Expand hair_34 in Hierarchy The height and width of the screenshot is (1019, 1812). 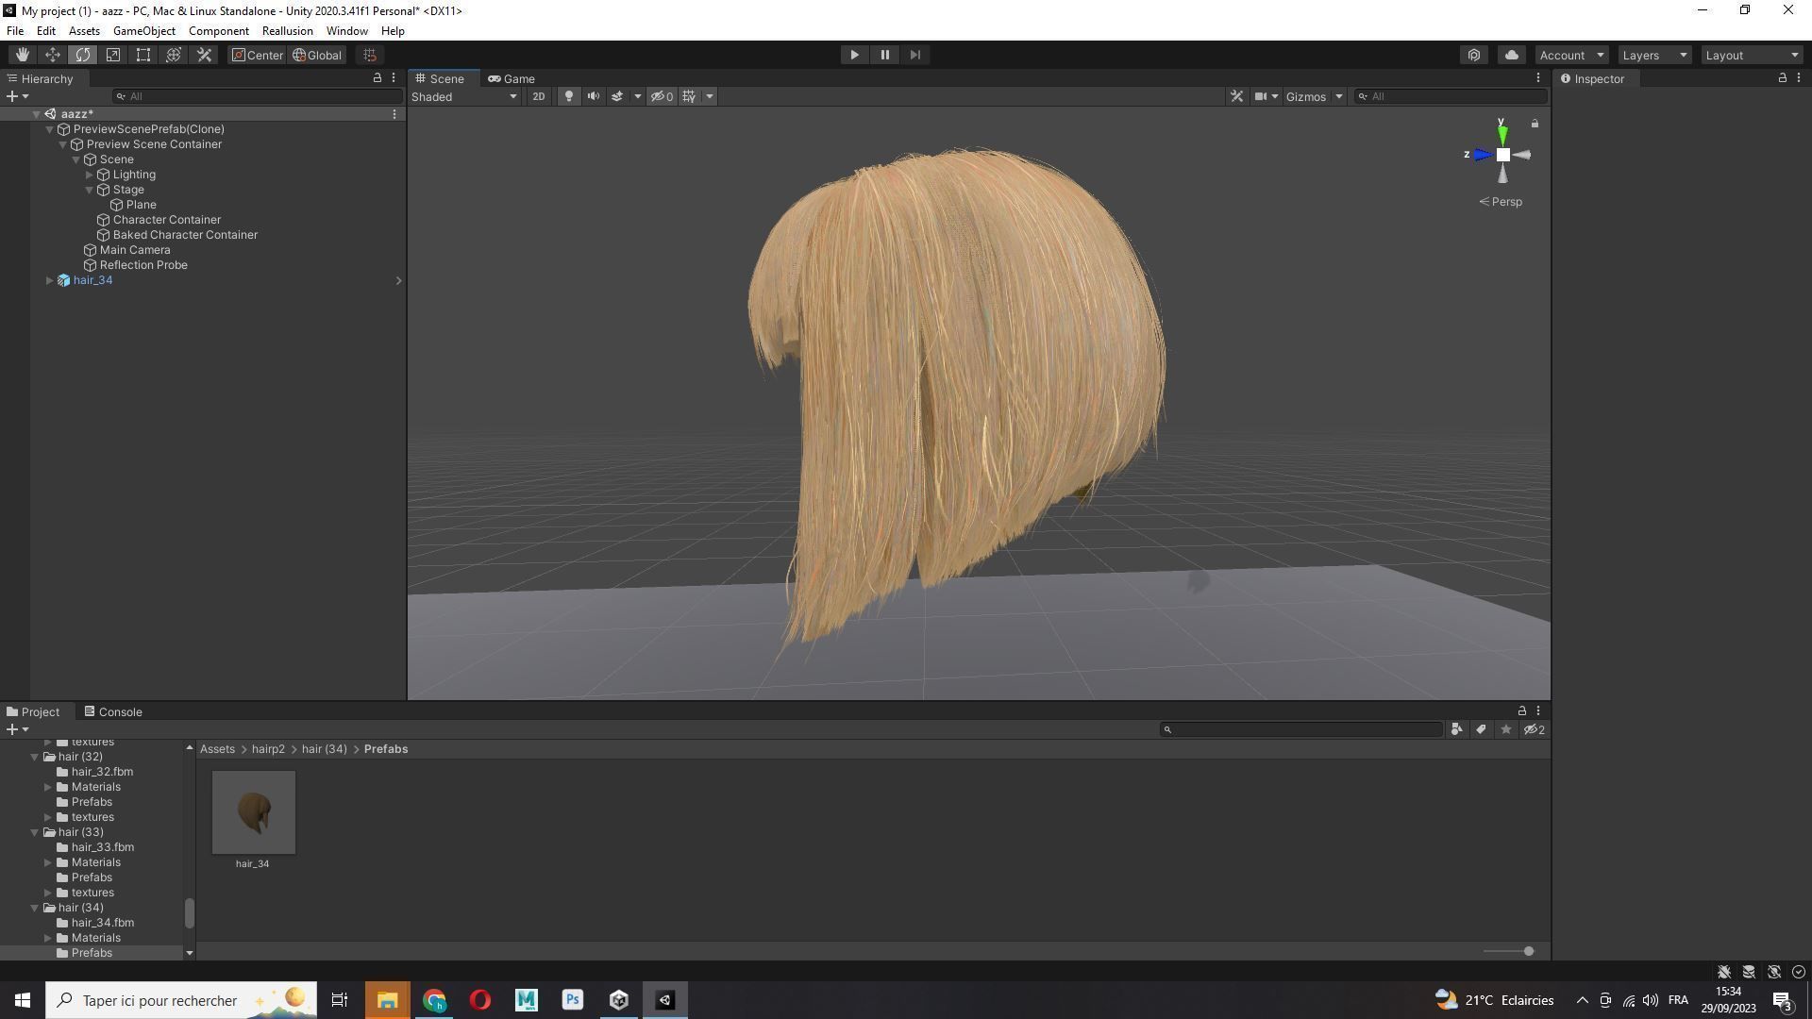[50, 280]
